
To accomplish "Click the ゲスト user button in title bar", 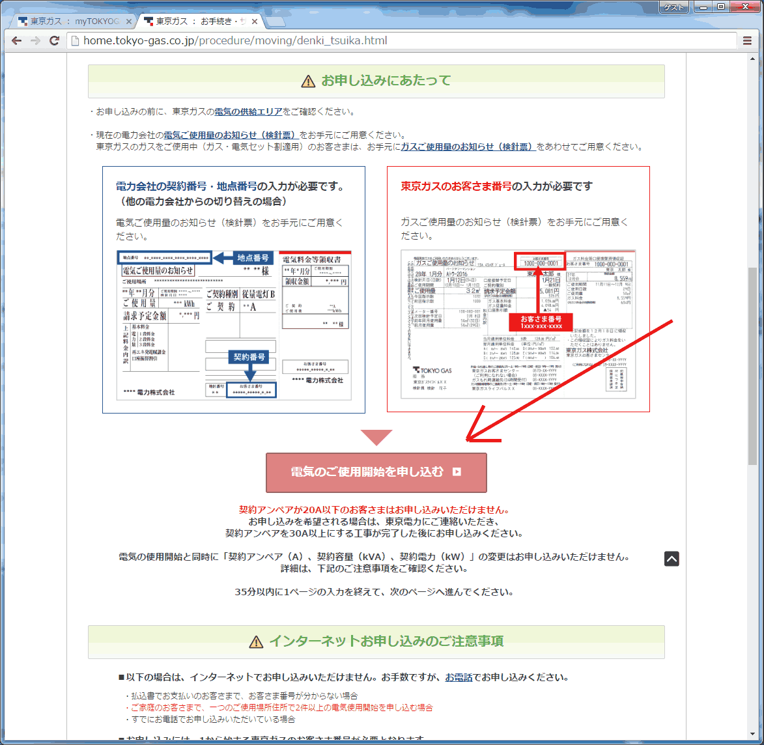I will click(x=674, y=7).
